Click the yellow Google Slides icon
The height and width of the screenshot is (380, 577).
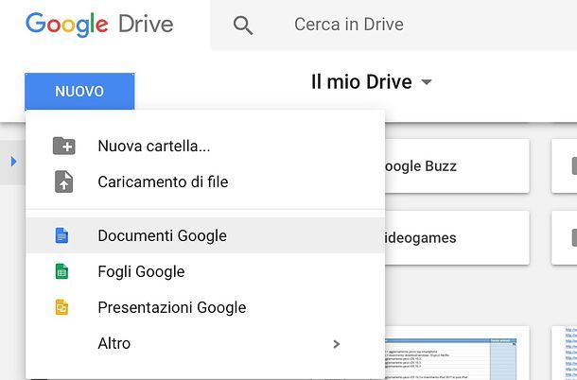61,307
